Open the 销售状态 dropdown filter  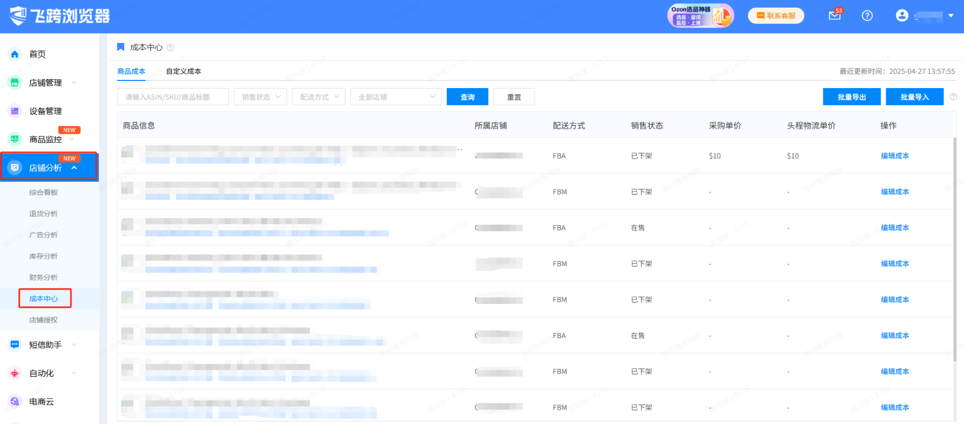pos(260,97)
